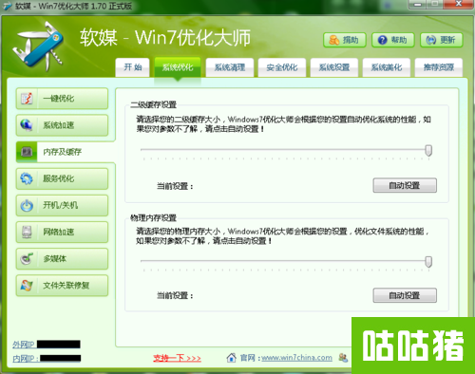
Task: Click the 二级缓存 当前设置 label
Action: (175, 186)
